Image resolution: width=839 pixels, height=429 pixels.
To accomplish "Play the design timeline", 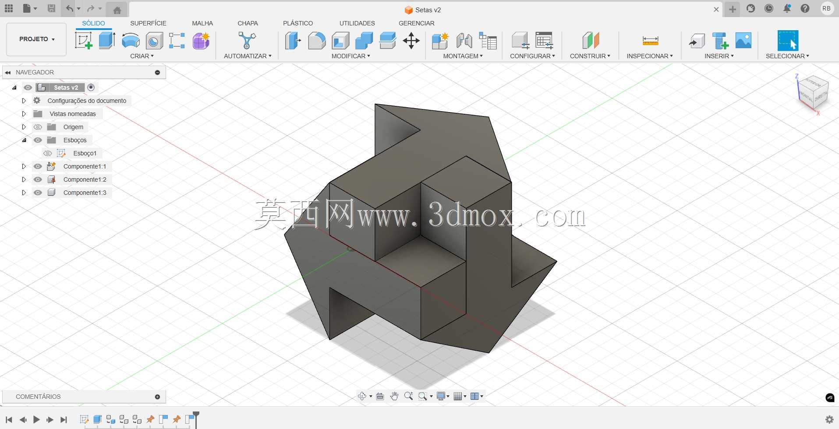I will point(36,420).
